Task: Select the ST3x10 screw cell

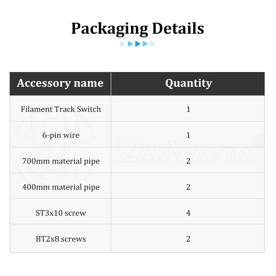Action: point(60,212)
